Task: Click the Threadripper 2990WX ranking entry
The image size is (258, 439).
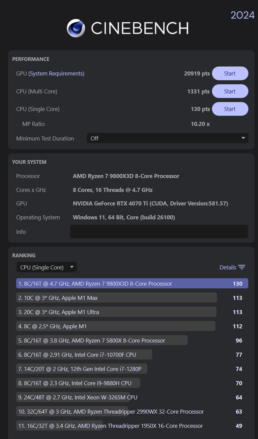Action: tap(111, 412)
